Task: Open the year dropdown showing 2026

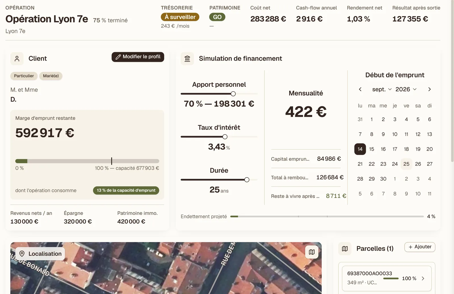Action: point(406,89)
